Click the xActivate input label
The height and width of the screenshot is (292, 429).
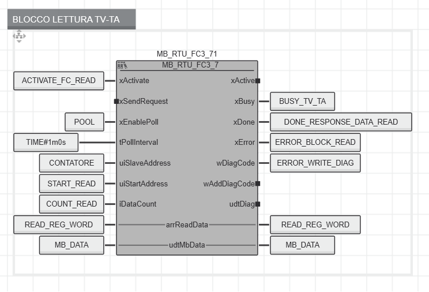tap(134, 81)
